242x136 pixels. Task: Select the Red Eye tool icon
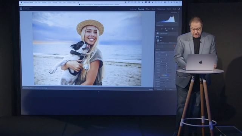(169, 29)
